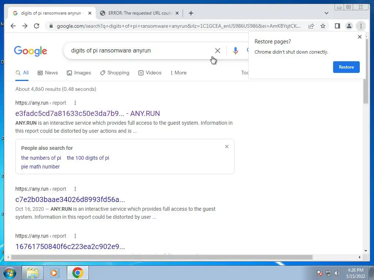Screen dimensions: 374x280
Task: Click the horizontal scroll right arrow
Action: click(360, 257)
